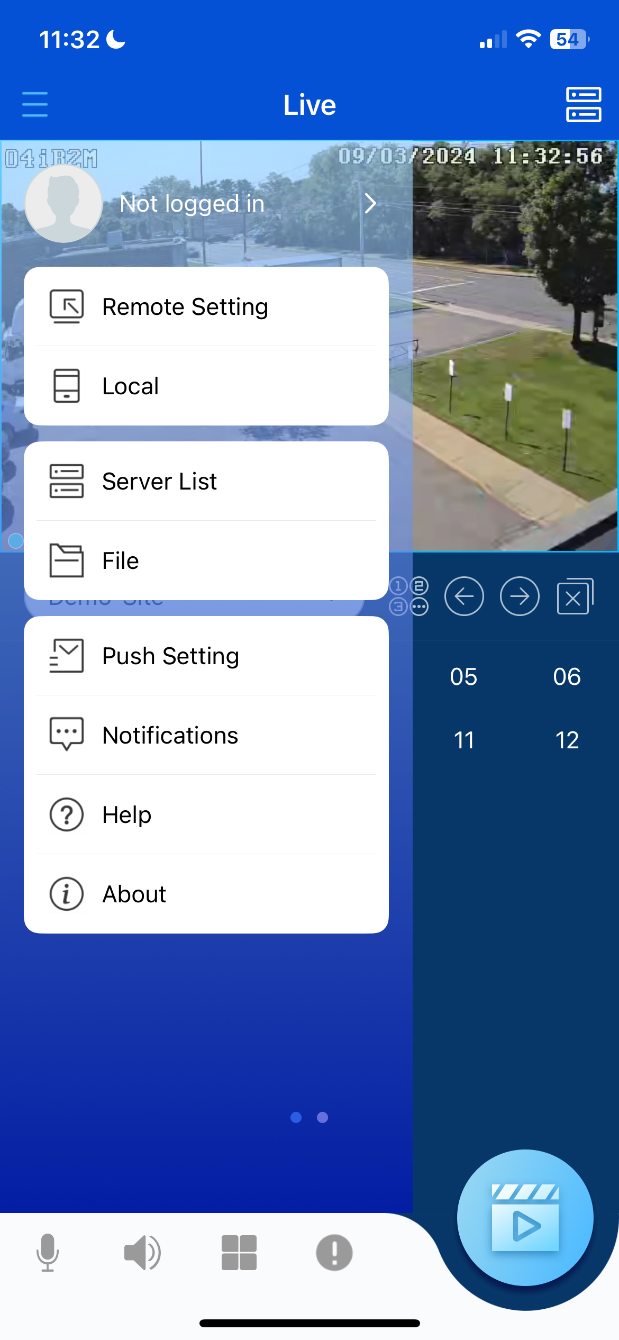Open Local settings menu item

pos(206,386)
